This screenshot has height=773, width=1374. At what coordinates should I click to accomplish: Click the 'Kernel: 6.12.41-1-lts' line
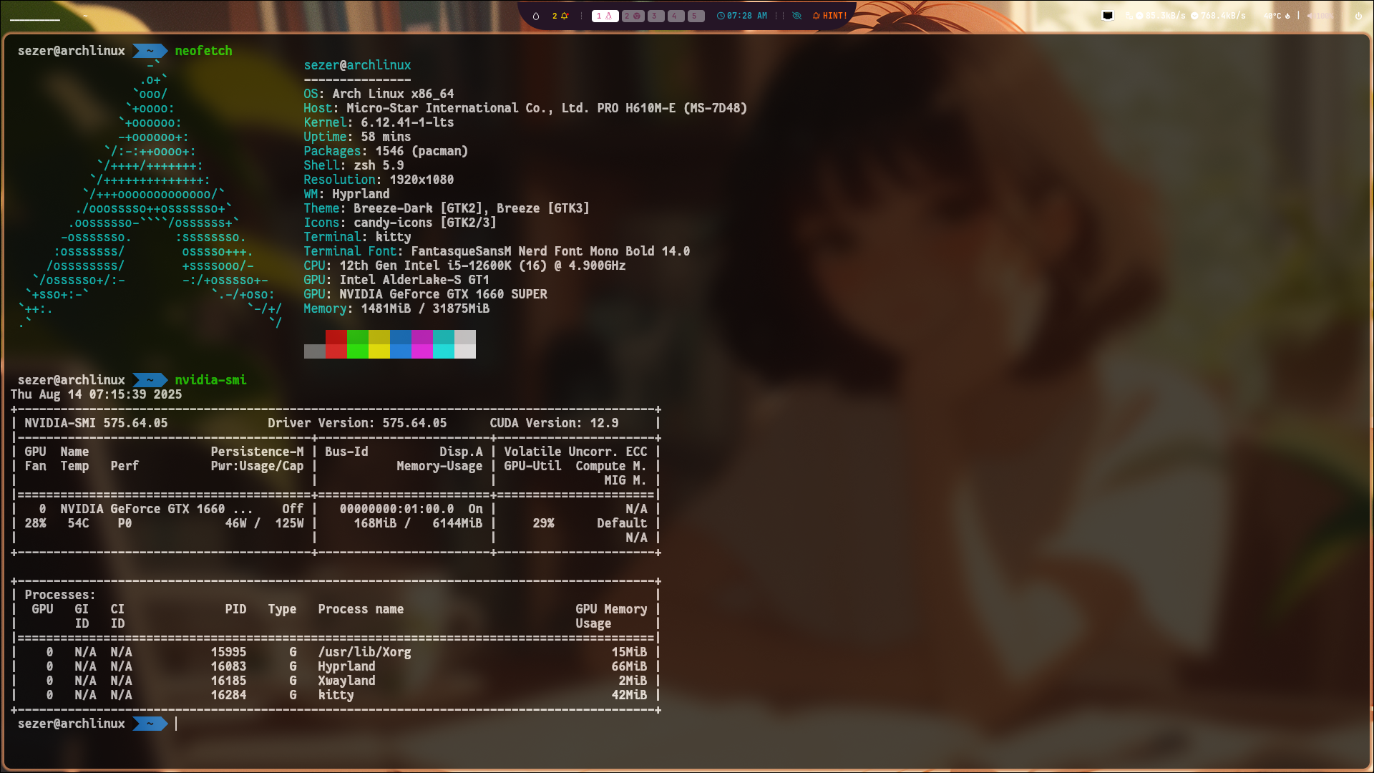(x=379, y=122)
